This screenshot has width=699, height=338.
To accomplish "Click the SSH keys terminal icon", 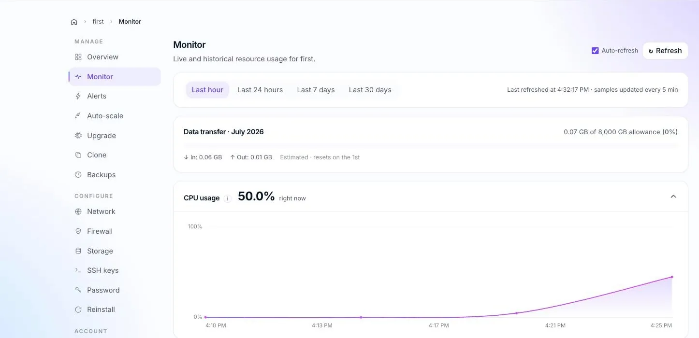I will pos(78,270).
